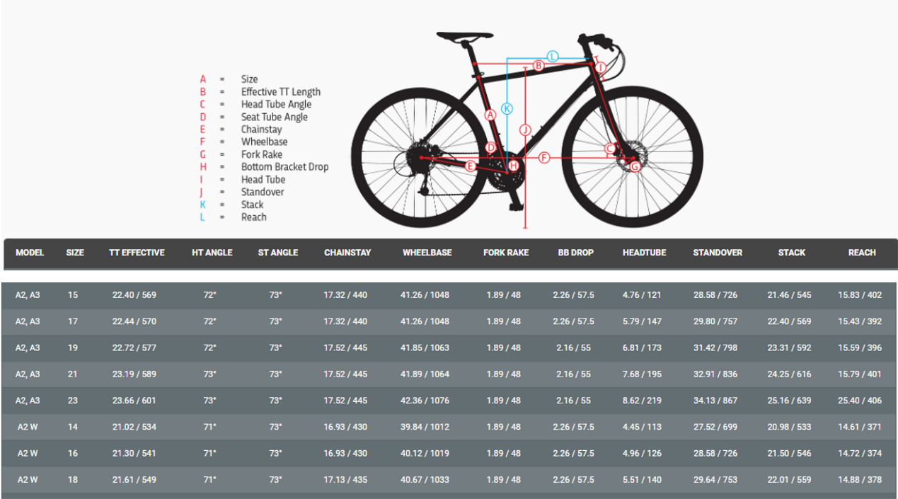Click the "Head Tube Angle" legend entry

[276, 105]
